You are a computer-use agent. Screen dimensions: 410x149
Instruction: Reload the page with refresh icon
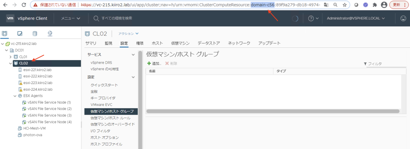coord(24,5)
